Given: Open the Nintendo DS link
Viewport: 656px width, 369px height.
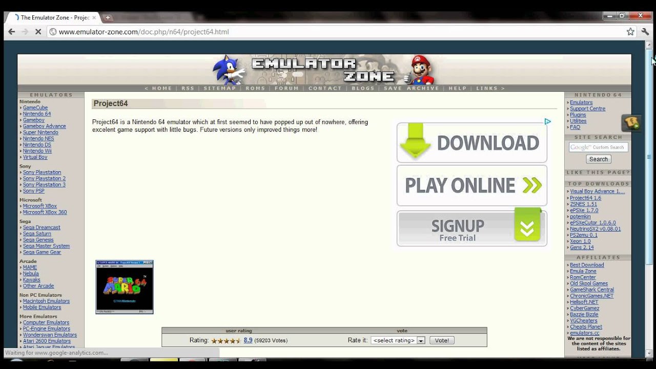Looking at the screenshot, I should pyautogui.click(x=37, y=145).
